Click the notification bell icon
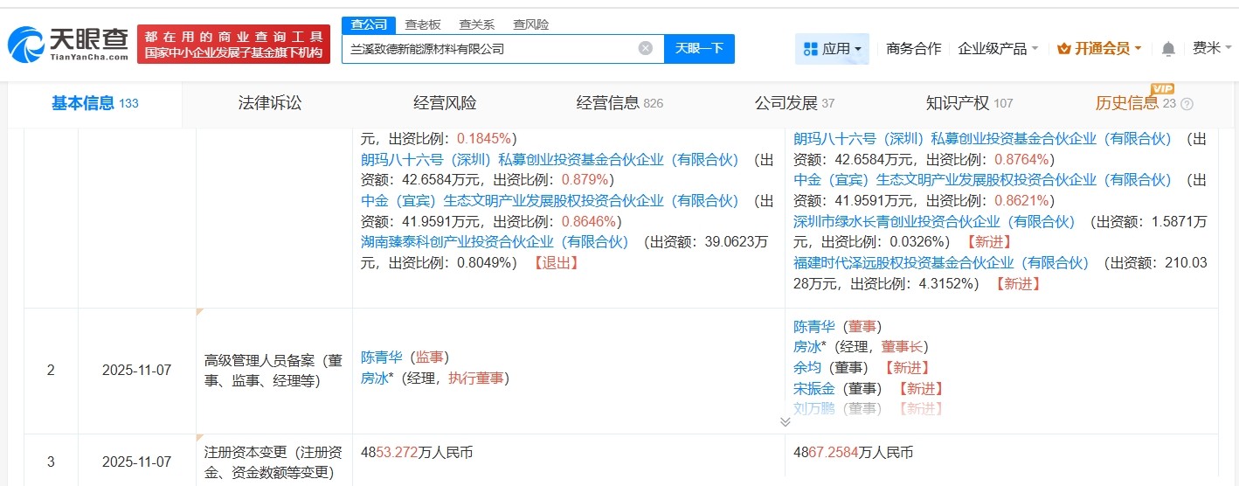Image resolution: width=1239 pixels, height=486 pixels. [x=1168, y=49]
